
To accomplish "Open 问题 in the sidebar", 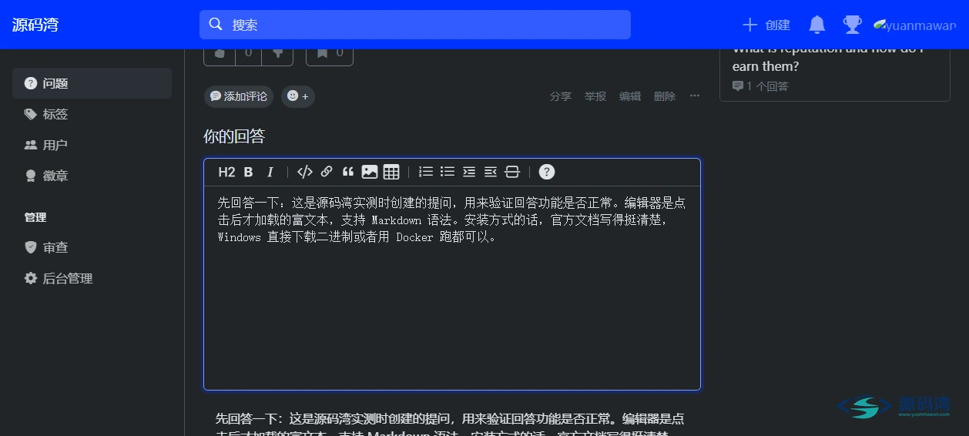I will [x=92, y=83].
